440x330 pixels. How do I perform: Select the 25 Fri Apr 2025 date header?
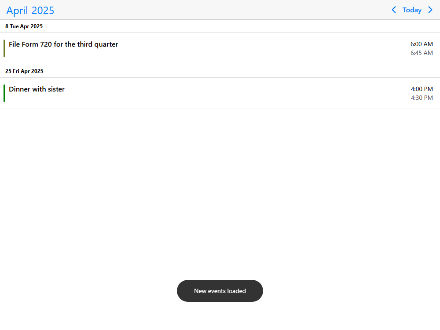[220, 71]
